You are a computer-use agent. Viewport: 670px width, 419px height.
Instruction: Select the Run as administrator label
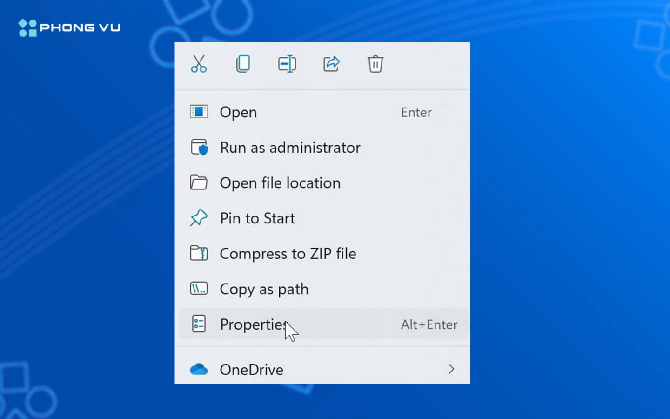[x=290, y=148]
